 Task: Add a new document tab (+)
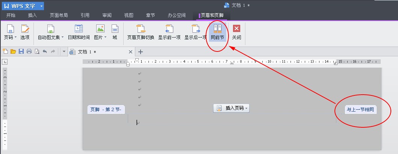pos(140,52)
